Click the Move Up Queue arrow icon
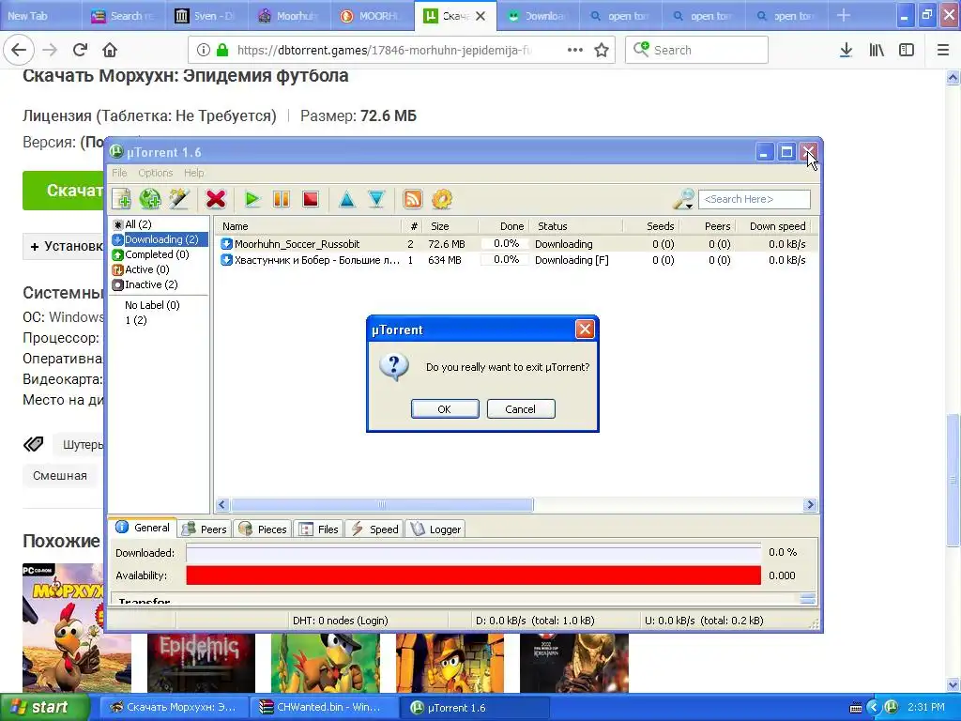The width and height of the screenshot is (961, 721). pos(347,199)
